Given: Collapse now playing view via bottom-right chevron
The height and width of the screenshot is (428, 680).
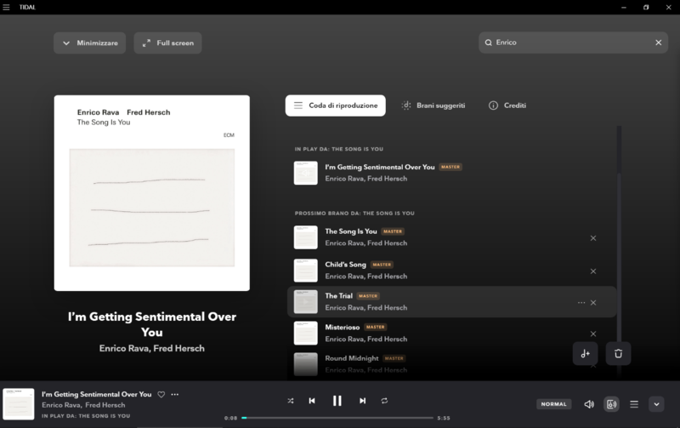Looking at the screenshot, I should pyautogui.click(x=656, y=404).
